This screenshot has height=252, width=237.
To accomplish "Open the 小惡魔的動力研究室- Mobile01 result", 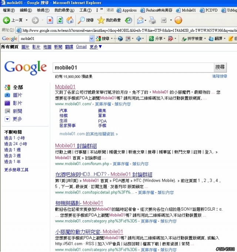I will click(x=89, y=232).
